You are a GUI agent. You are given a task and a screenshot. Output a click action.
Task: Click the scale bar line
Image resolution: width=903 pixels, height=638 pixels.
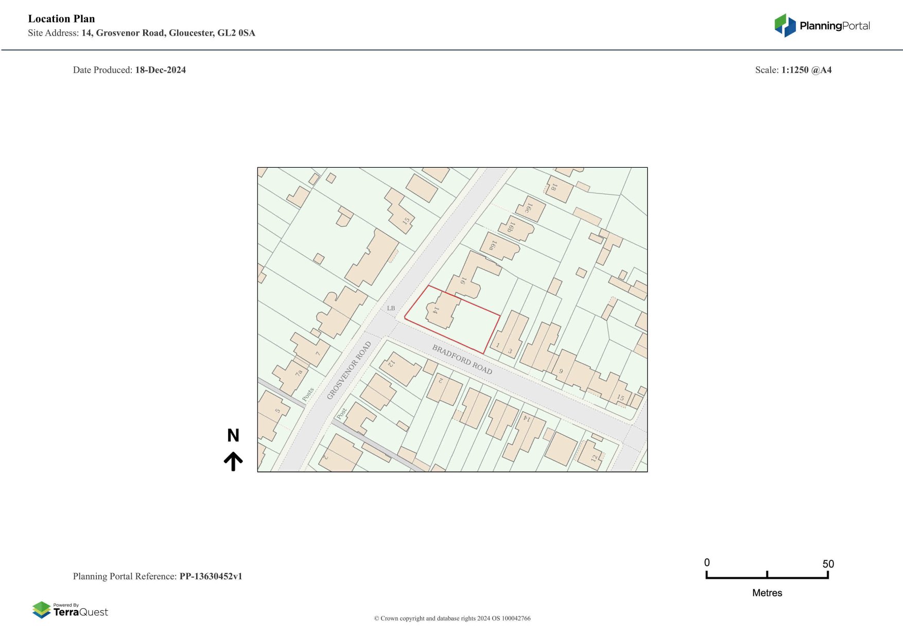(x=767, y=577)
